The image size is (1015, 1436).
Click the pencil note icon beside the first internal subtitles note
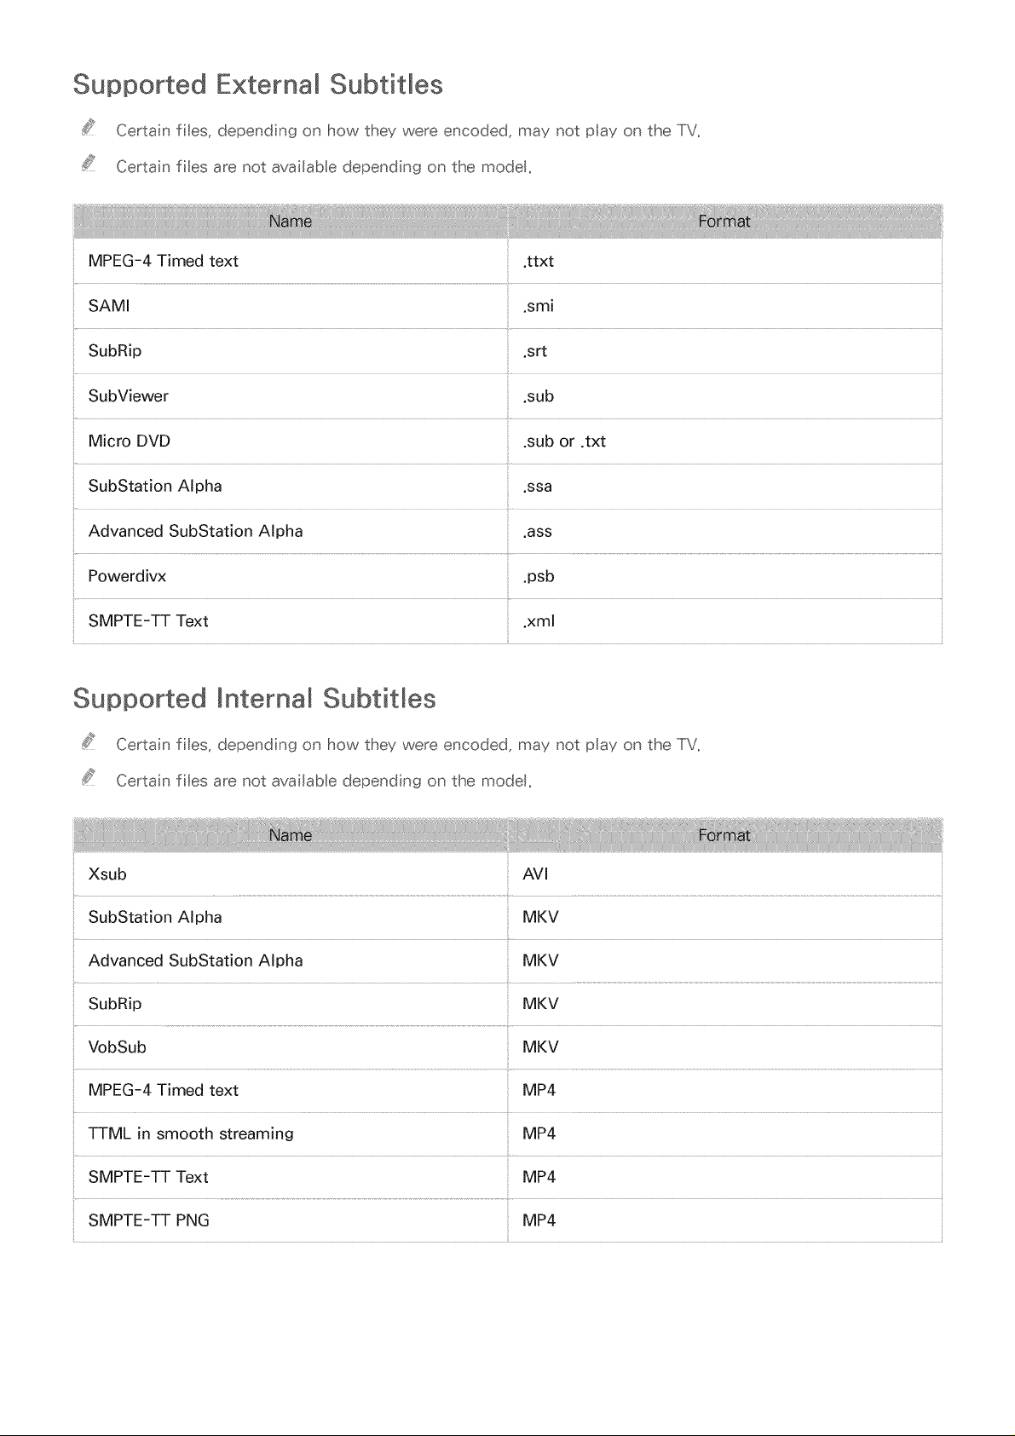click(x=89, y=741)
